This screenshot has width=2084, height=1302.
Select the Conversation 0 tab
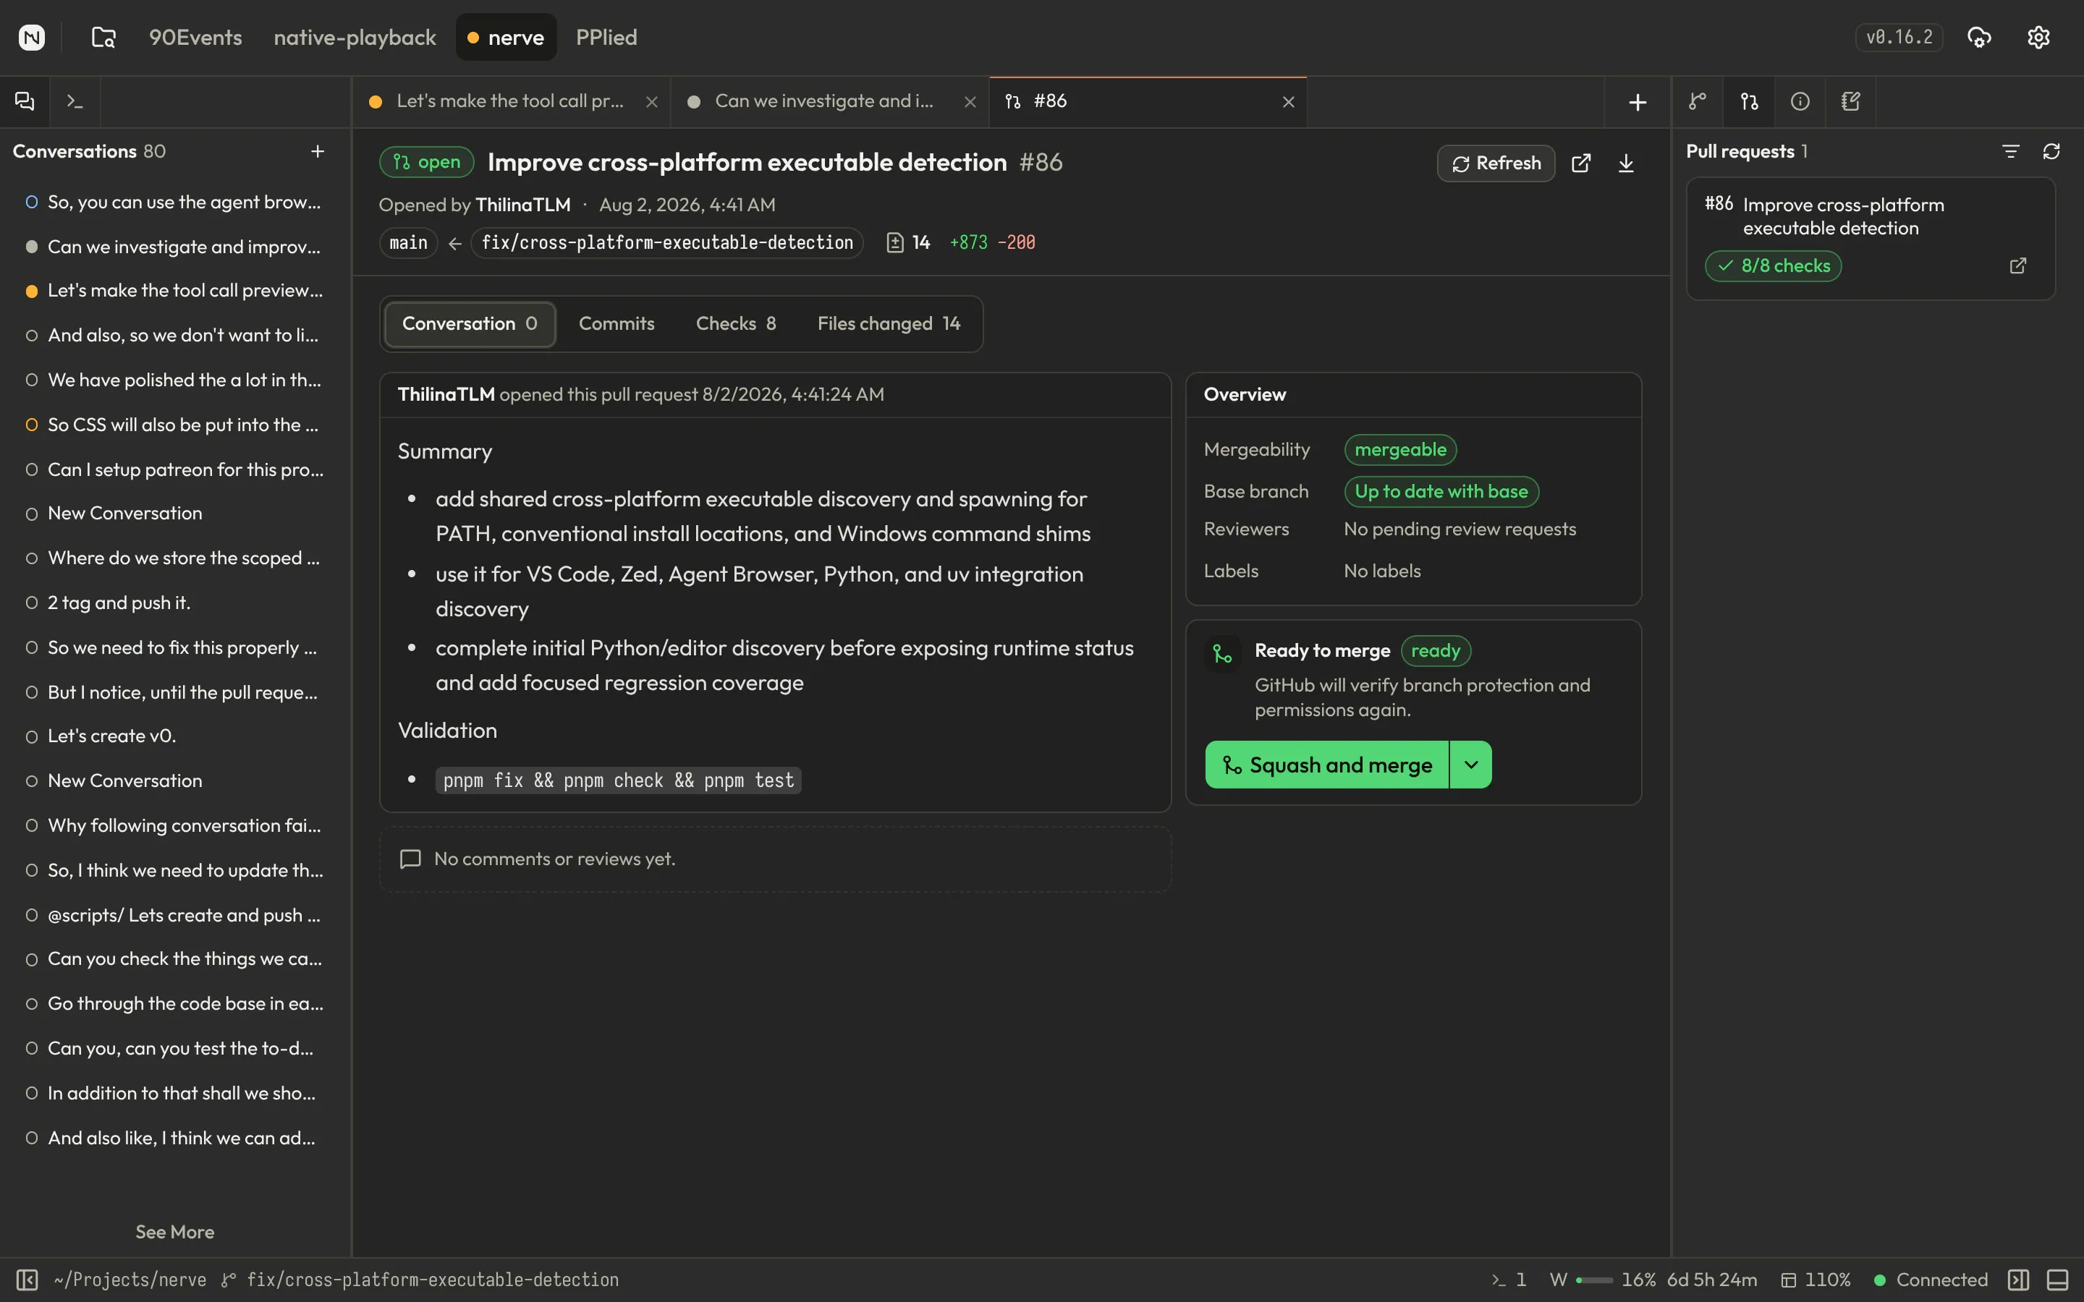pyautogui.click(x=470, y=324)
